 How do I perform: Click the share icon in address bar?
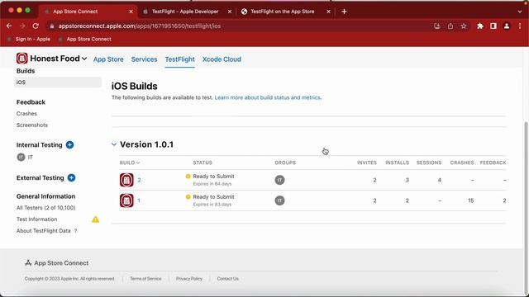point(450,26)
